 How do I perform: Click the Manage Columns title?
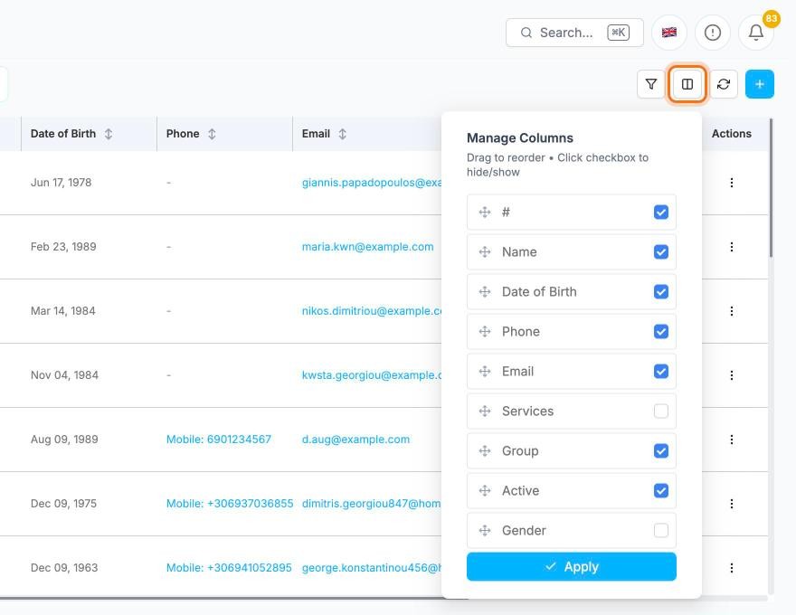[520, 138]
